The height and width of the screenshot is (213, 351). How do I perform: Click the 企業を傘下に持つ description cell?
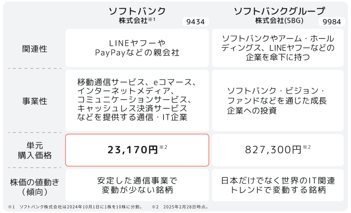[278, 48]
